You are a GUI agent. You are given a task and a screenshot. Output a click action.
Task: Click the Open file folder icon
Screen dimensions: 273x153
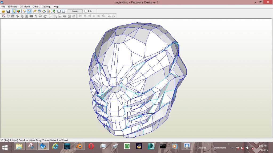point(3,11)
